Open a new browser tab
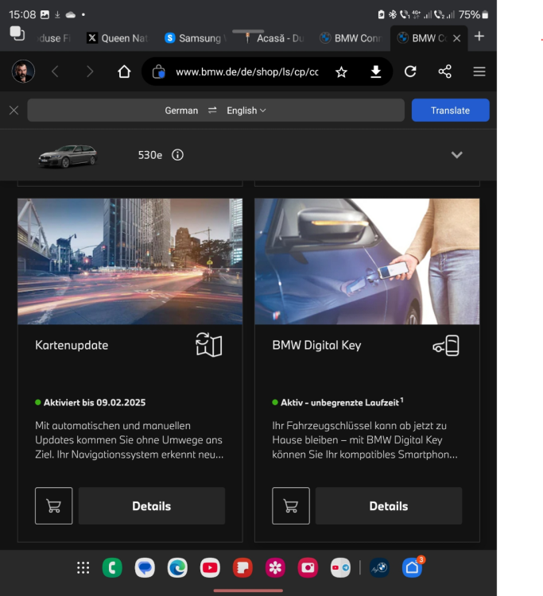This screenshot has width=543, height=596. 479,37
